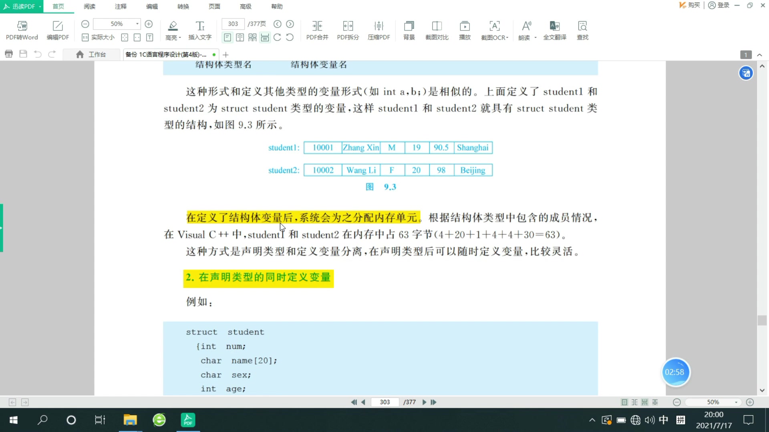Open the 查找 search tool
769x432 pixels.
(x=582, y=30)
